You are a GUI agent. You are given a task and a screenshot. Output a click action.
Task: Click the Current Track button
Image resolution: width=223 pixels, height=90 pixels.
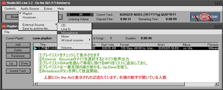coord(18,71)
